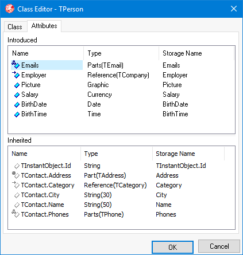Select the TContact.City inherited attribute row

(121, 195)
